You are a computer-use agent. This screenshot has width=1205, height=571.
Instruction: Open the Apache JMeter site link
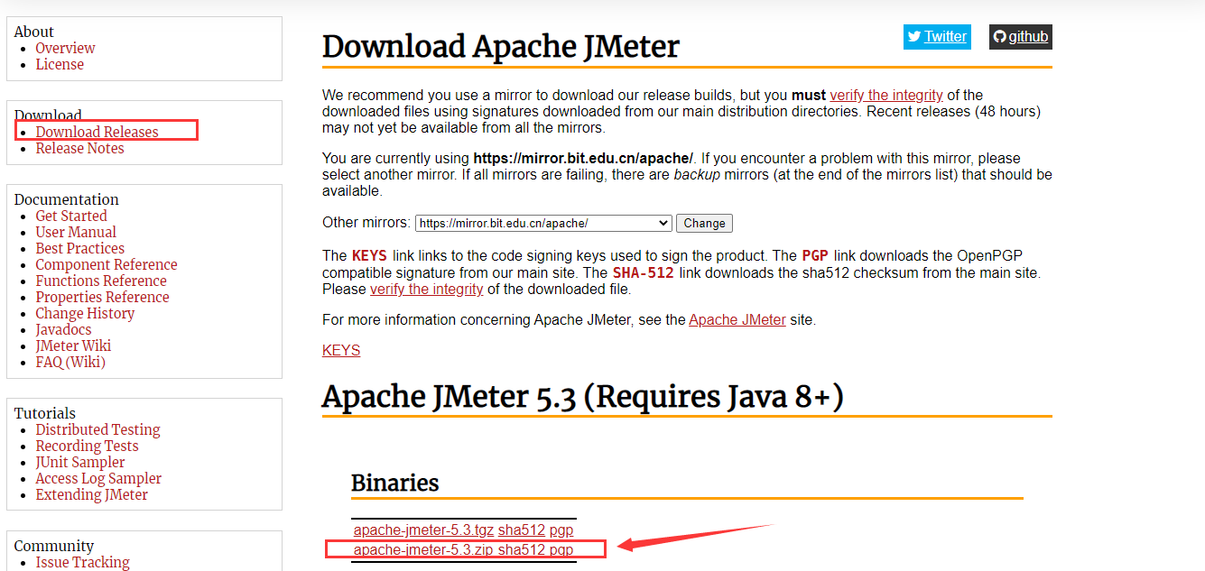pos(737,319)
